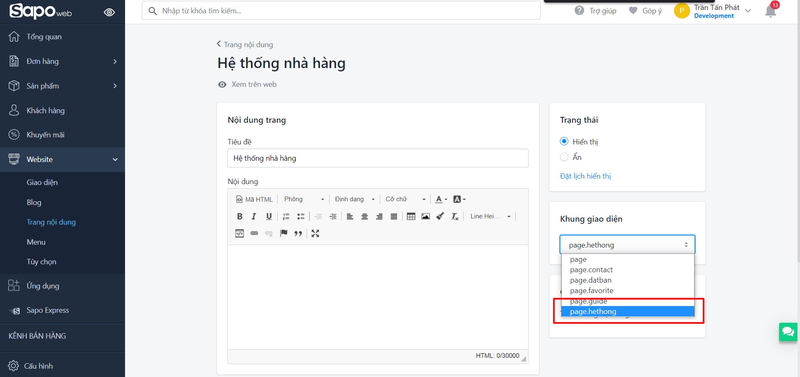This screenshot has width=800, height=377.
Task: Open Menu under Website
Action: (36, 242)
